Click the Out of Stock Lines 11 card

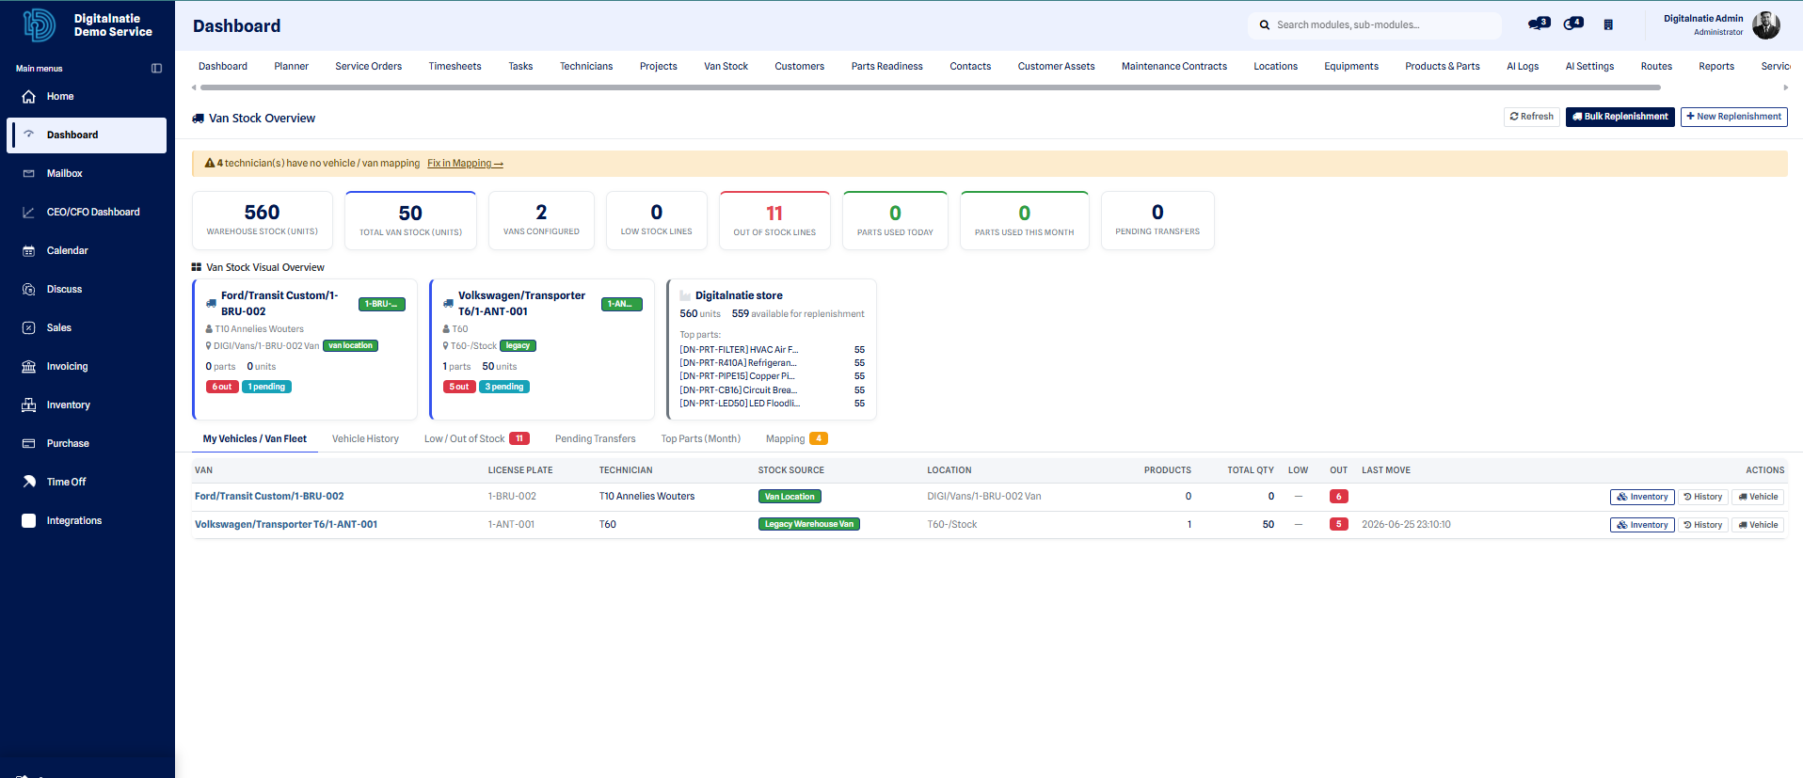tap(774, 220)
